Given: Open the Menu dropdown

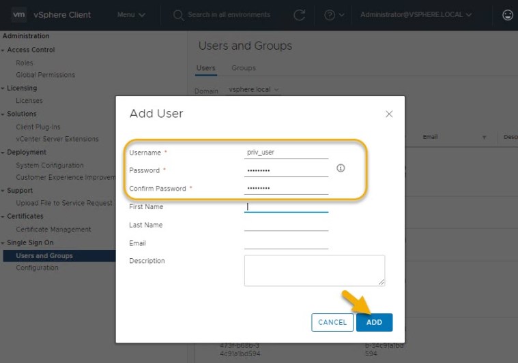Looking at the screenshot, I should [x=131, y=14].
